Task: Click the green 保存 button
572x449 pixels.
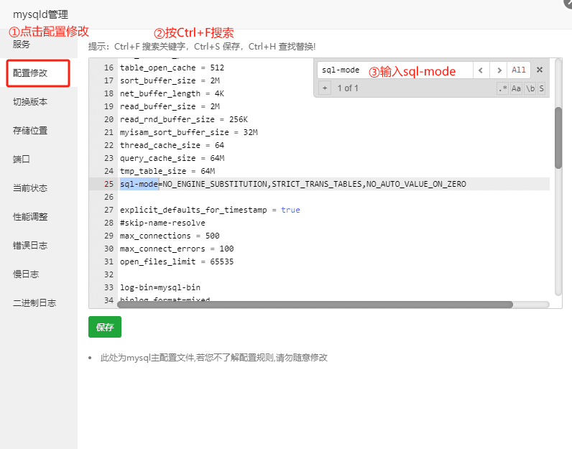Action: point(105,327)
